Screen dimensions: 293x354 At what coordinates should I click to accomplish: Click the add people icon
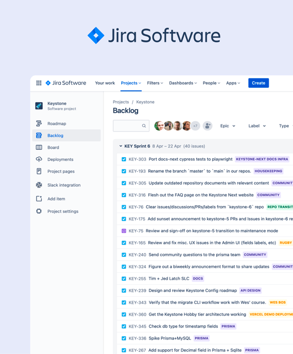[207, 126]
